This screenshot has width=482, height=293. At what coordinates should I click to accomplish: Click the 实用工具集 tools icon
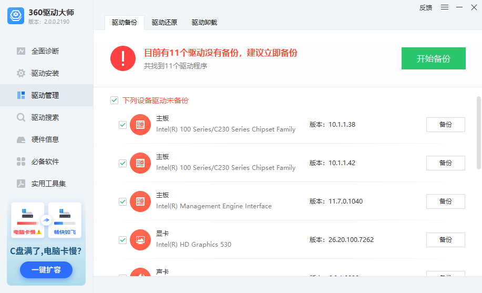[21, 184]
